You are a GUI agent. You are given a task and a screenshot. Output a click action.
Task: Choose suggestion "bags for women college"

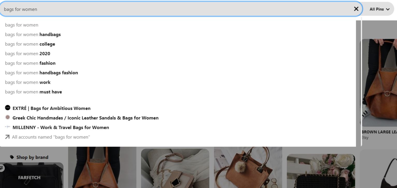(30, 44)
